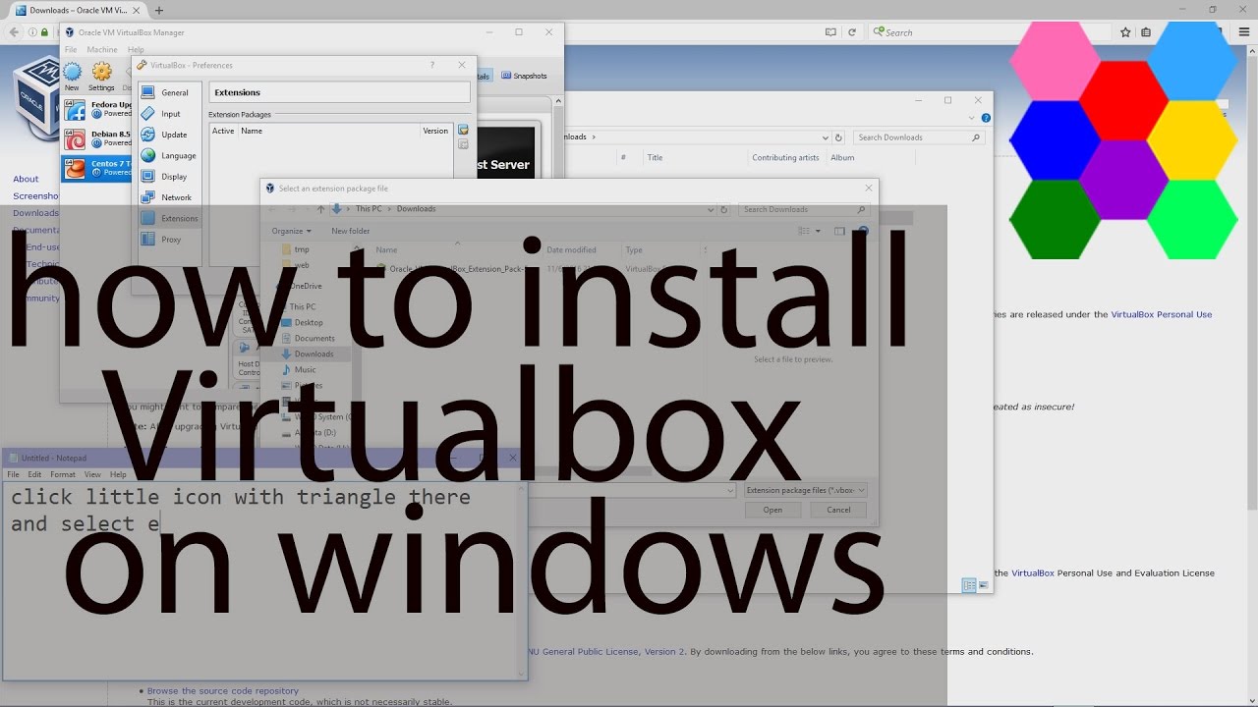Expand address dropdown in background Explorer window

pyautogui.click(x=826, y=137)
